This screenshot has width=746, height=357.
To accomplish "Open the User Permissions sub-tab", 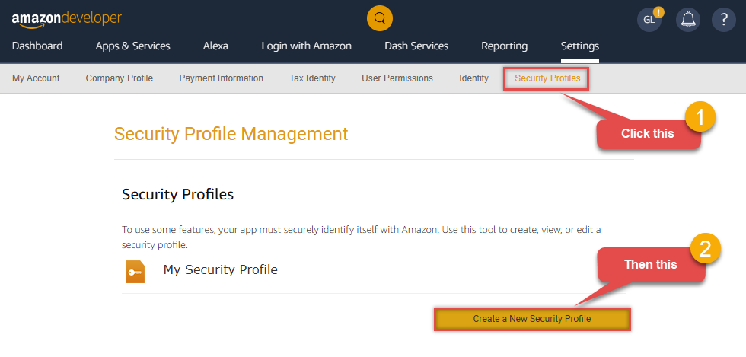I will [397, 78].
